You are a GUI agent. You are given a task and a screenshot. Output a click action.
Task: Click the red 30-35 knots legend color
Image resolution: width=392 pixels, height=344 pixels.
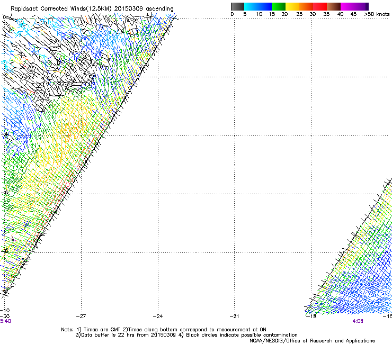click(320, 6)
